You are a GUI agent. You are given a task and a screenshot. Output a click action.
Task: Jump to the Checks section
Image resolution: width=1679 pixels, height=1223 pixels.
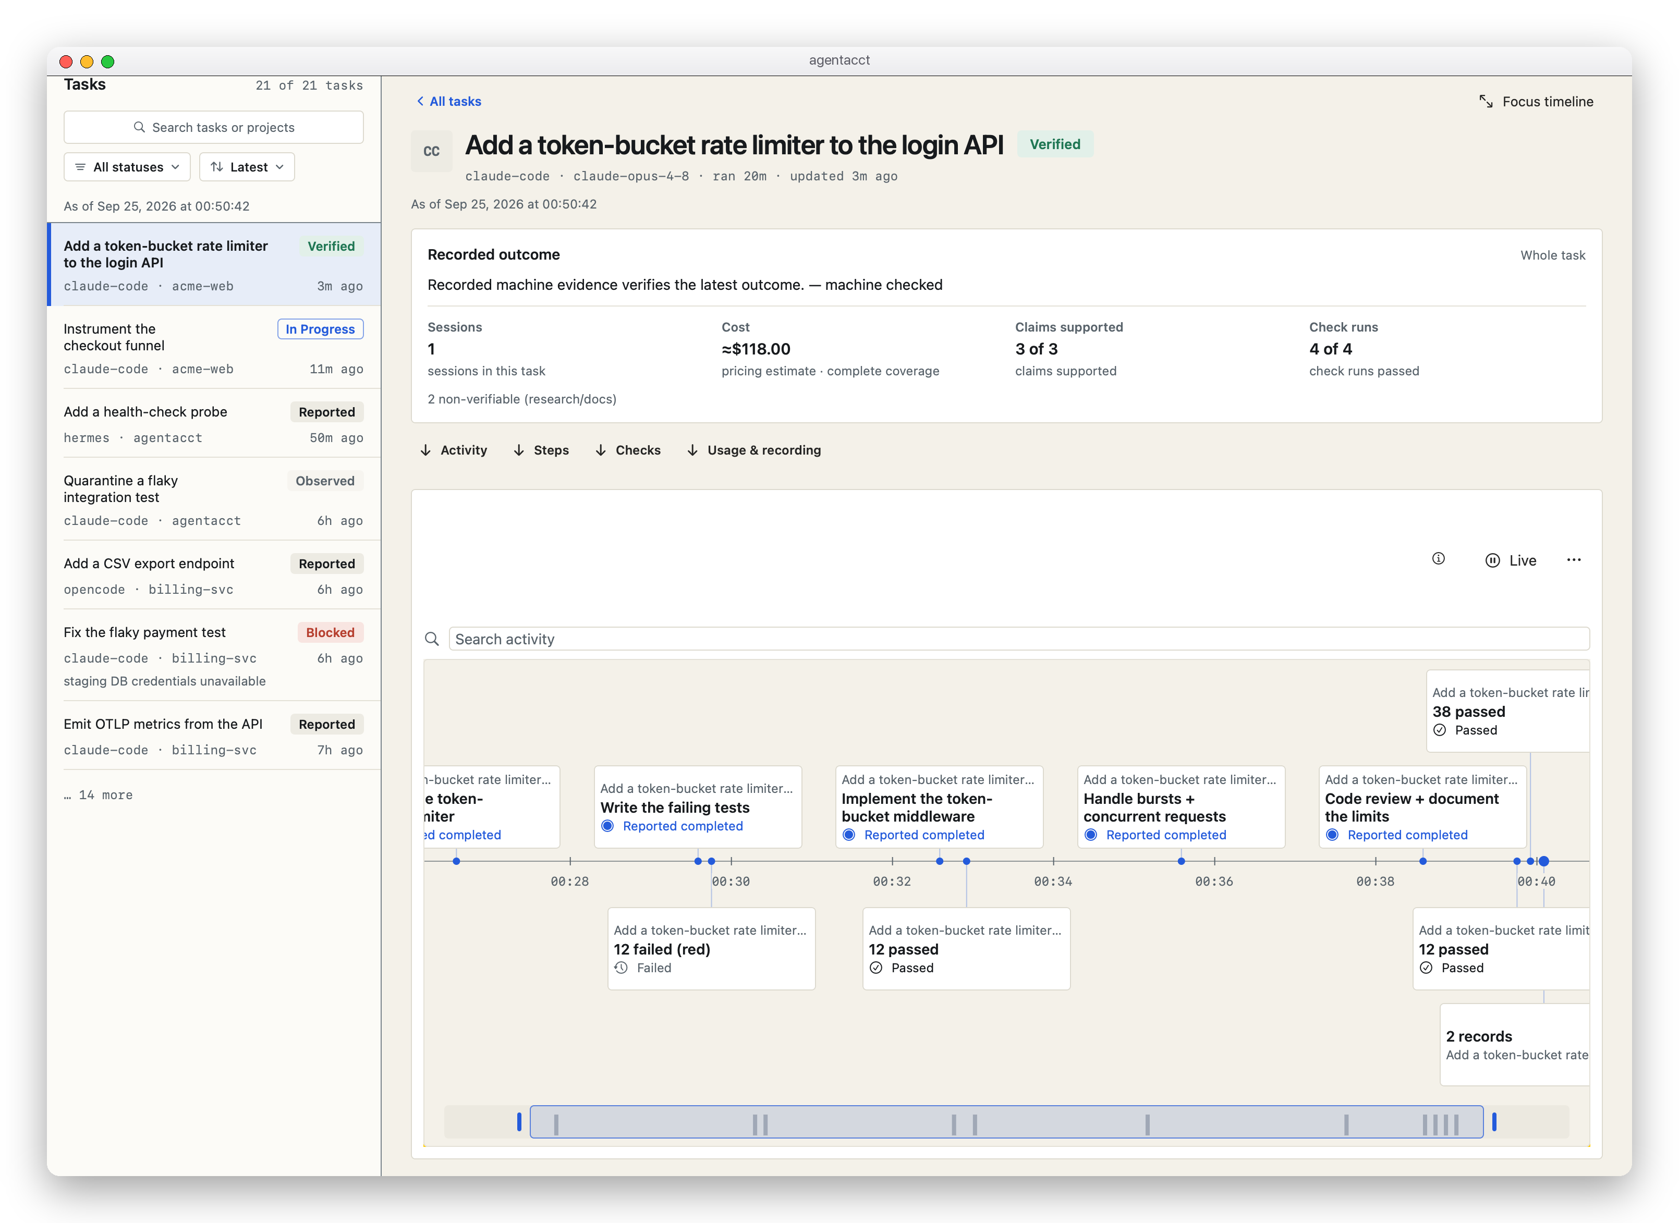tap(628, 450)
